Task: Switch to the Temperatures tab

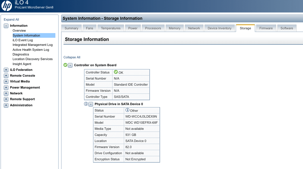Action: click(x=110, y=28)
